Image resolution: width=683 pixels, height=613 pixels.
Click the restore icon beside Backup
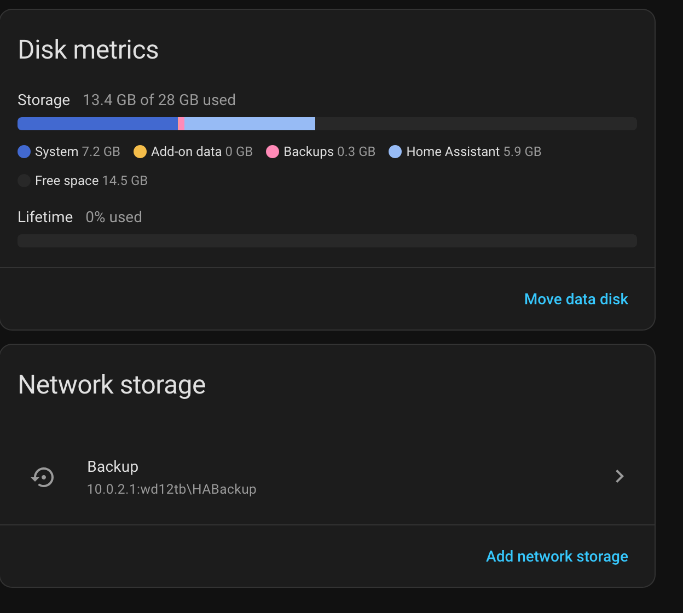(43, 477)
